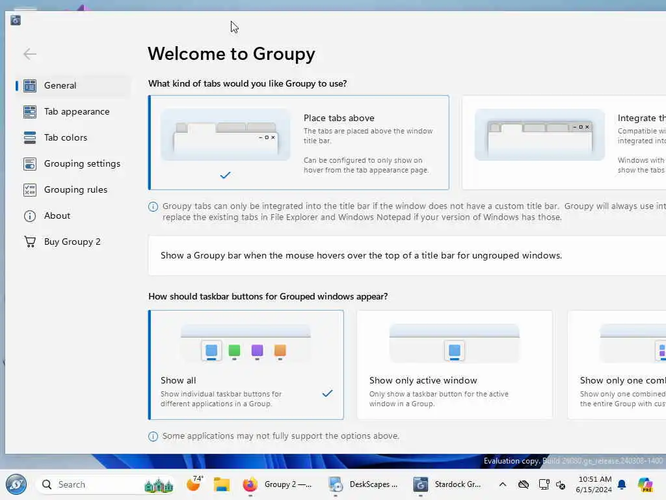Open Copilot preview from the taskbar
This screenshot has height=500, width=666.
(x=645, y=484)
